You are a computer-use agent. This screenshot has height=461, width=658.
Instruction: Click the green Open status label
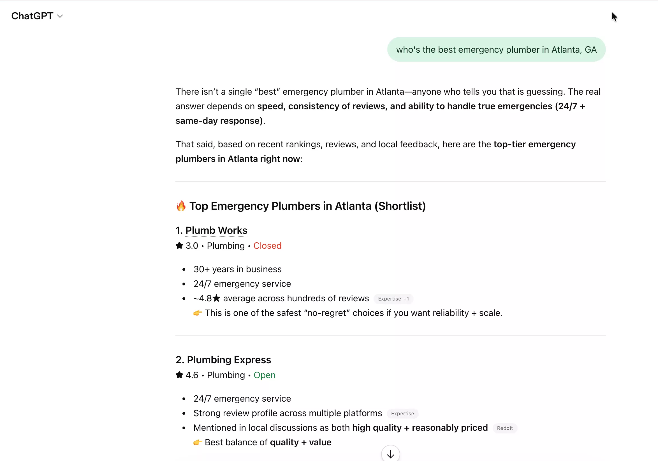coord(264,375)
